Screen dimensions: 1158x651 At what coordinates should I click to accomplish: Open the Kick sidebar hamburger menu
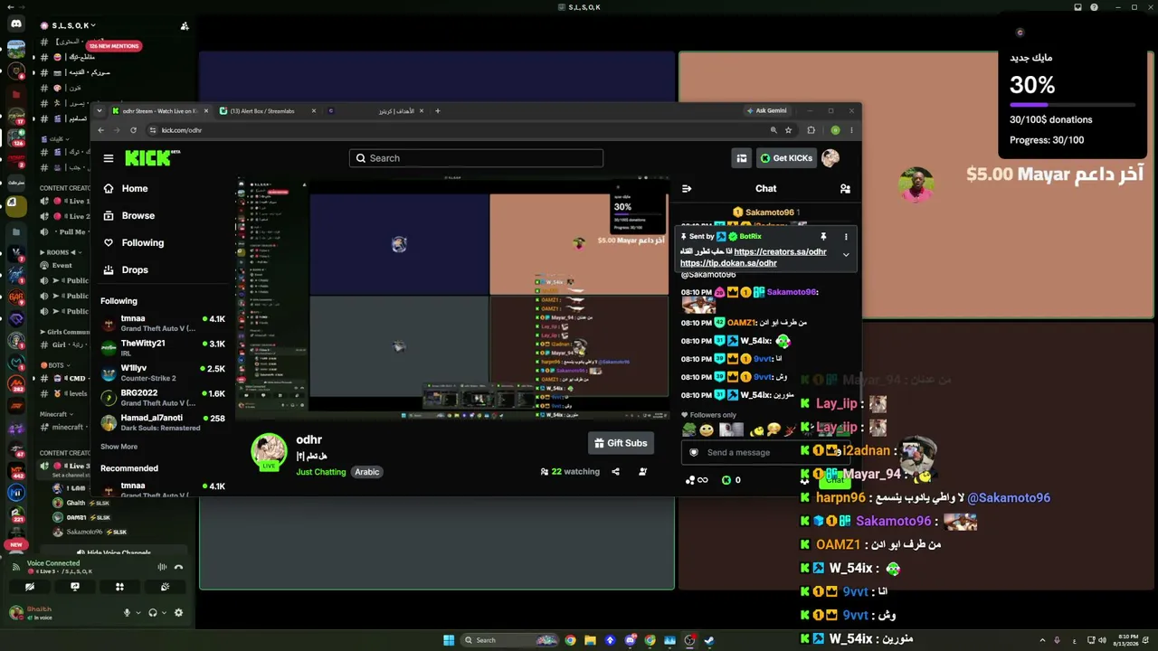109,158
